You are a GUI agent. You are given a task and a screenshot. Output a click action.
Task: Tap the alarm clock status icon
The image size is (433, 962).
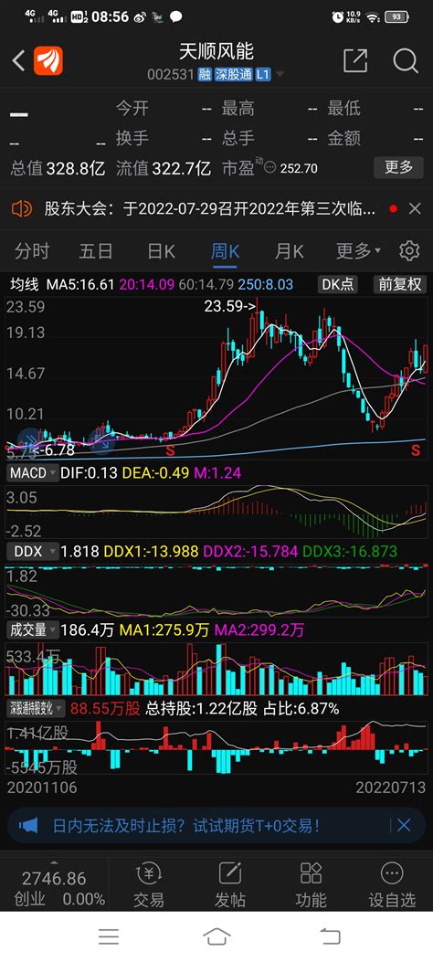point(337,17)
